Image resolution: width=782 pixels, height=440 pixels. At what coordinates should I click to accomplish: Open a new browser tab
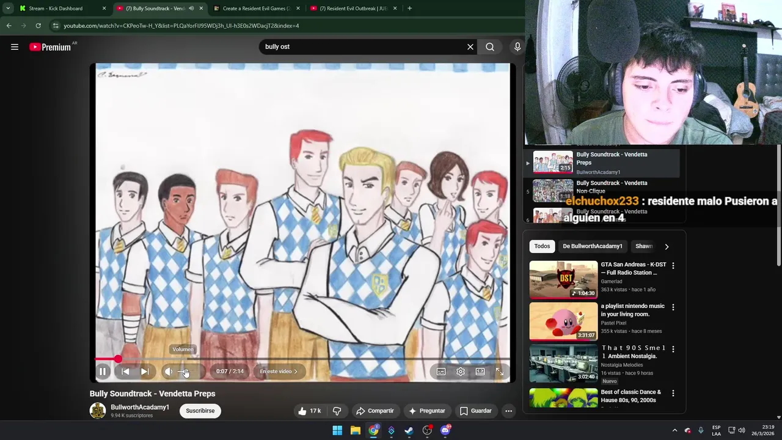pos(409,9)
